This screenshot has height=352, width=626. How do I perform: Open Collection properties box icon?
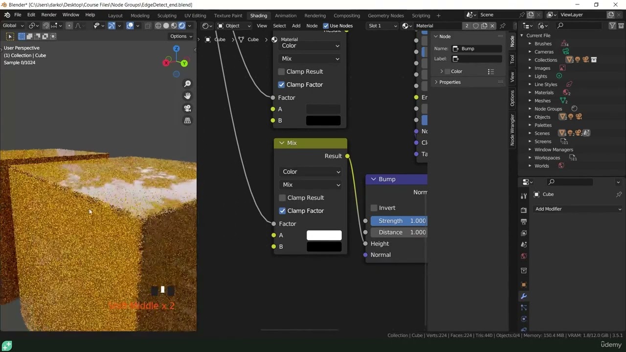point(524,270)
